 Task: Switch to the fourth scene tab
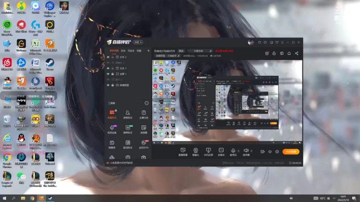(139, 51)
